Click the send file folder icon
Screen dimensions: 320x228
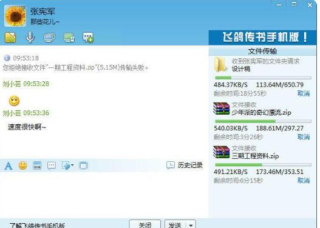pyautogui.click(x=10, y=38)
